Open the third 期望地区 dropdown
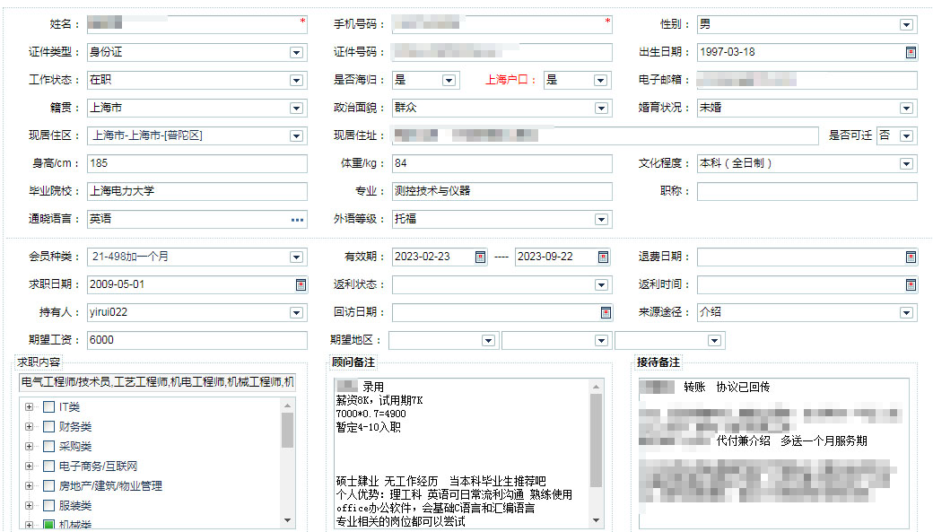 pos(715,340)
